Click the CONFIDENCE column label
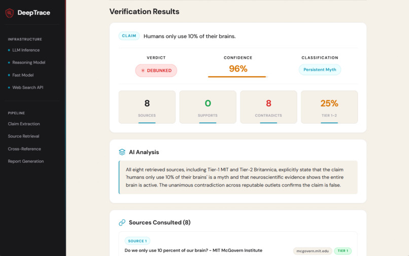The image size is (409, 256). pos(238,58)
